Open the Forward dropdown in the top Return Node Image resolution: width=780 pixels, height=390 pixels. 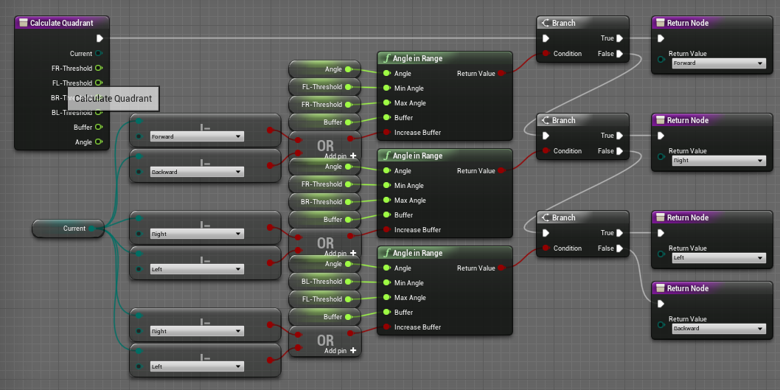click(x=717, y=63)
